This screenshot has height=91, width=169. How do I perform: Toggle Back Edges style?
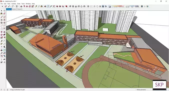pos(91,6)
